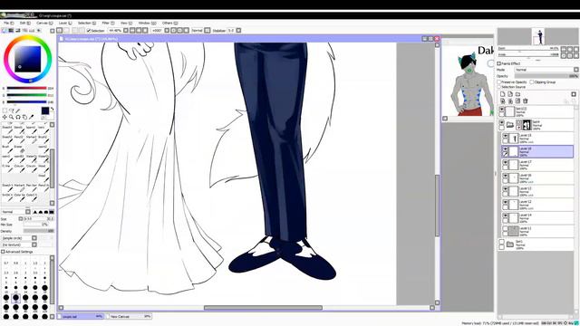Select the largest brush size dot preset
580x326 pixels.
pyautogui.click(x=44, y=317)
